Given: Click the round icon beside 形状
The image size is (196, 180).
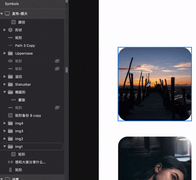Looking at the screenshot, I should coord(10,30).
